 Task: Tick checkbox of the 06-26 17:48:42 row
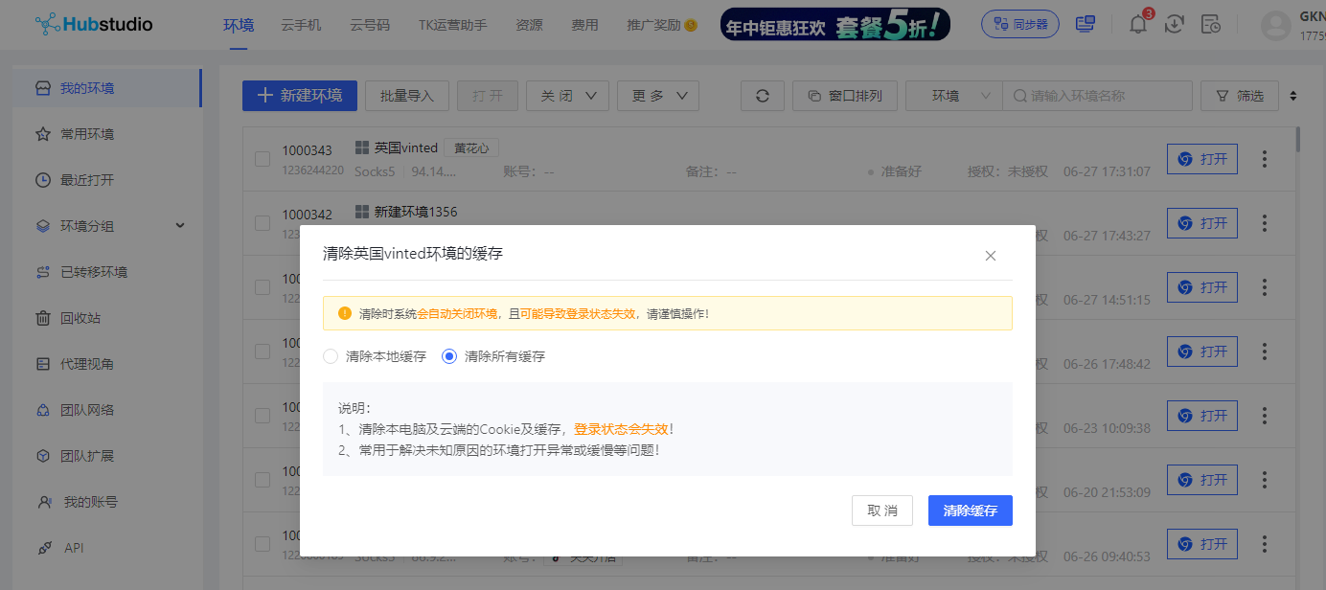(263, 352)
